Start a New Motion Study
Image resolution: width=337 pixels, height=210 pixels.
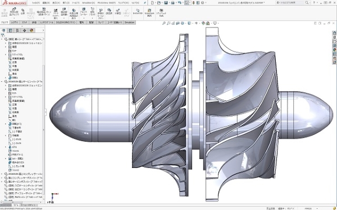tap(101, 14)
